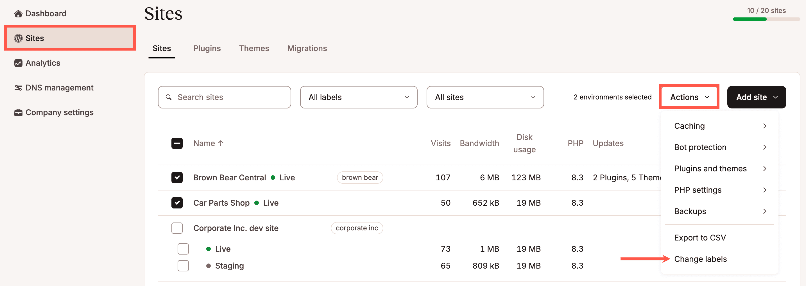Open the Add site dropdown button

756,97
